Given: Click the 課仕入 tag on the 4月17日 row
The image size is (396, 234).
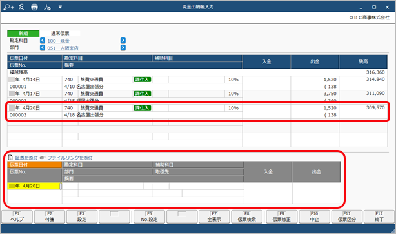Looking at the screenshot, I should click(142, 94).
